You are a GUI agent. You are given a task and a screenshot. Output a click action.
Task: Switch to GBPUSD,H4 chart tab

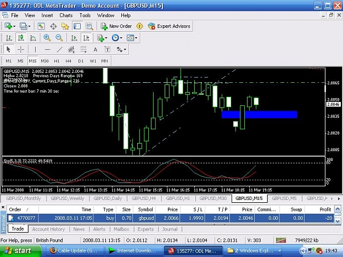[x=143, y=198]
